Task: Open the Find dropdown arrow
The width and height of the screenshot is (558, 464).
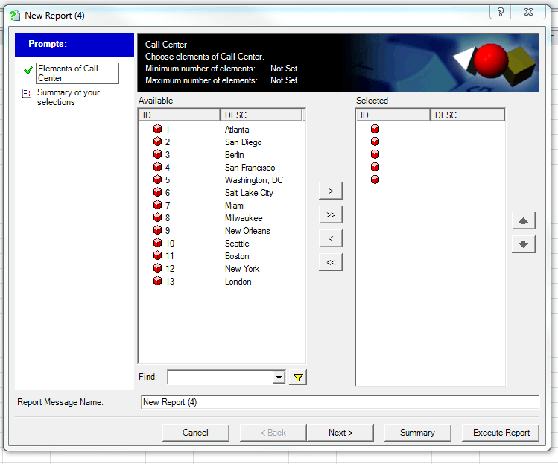Action: (279, 378)
